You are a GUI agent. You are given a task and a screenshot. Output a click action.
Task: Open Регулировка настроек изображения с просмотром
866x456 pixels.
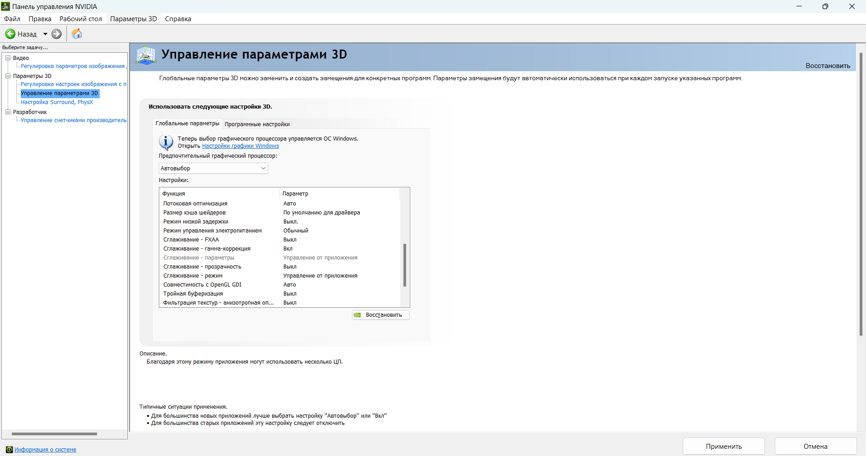click(74, 84)
